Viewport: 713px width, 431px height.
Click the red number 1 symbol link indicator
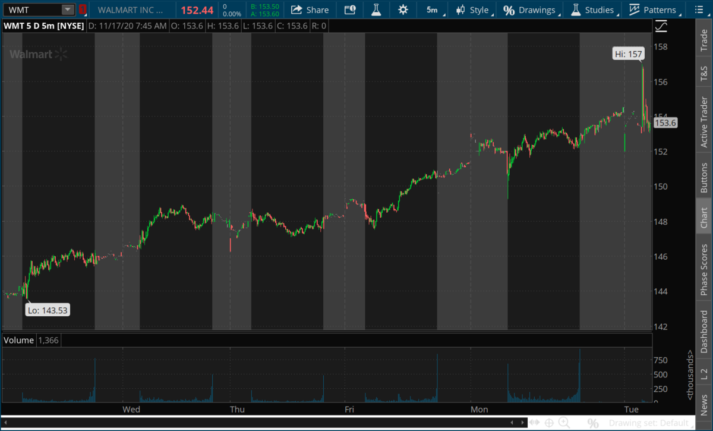click(x=83, y=10)
